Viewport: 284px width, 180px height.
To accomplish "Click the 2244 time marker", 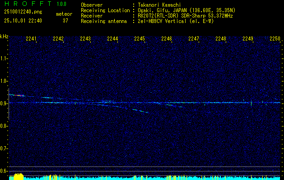I will (x=112, y=38).
